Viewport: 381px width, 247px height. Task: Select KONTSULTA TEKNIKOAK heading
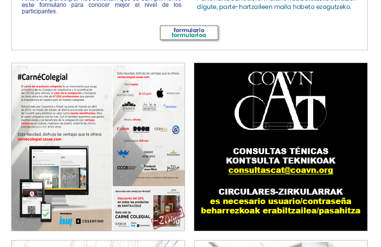[x=281, y=161]
